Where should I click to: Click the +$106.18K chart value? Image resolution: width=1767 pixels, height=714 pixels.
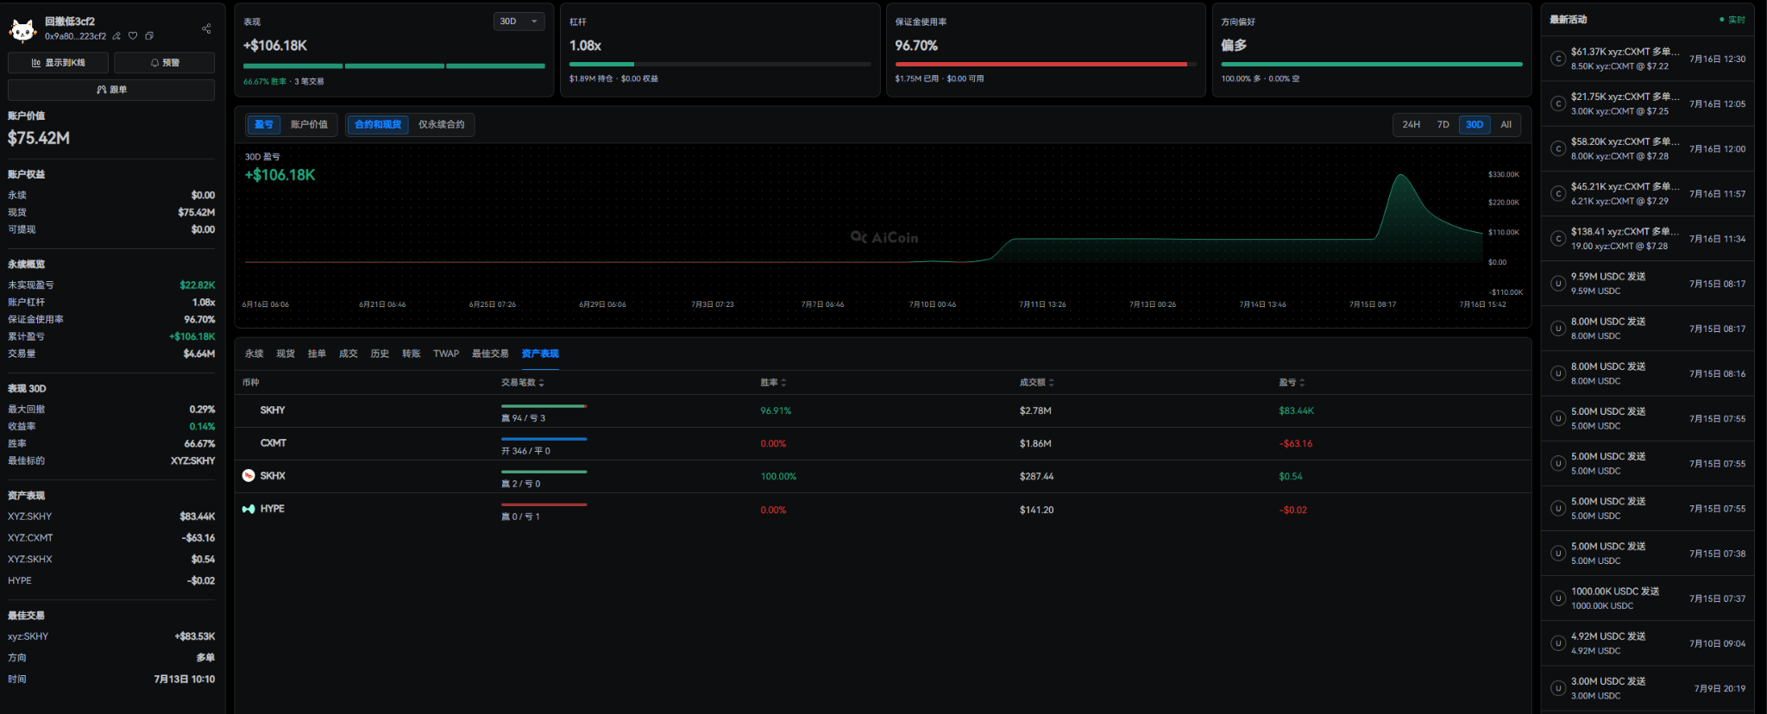click(280, 175)
